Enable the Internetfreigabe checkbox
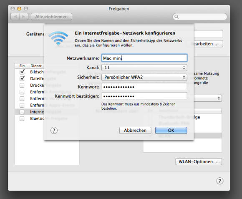The width and height of the screenshot is (242, 199). tap(22, 112)
